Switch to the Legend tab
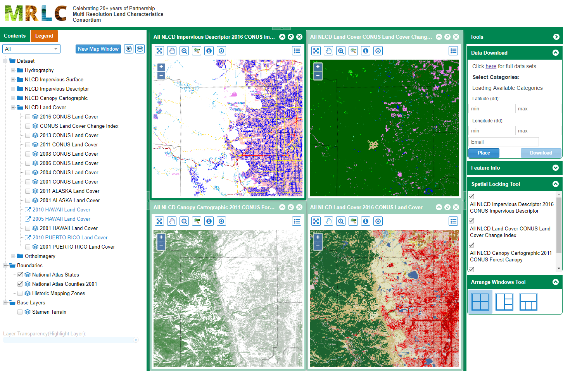563x371 pixels. 44,35
